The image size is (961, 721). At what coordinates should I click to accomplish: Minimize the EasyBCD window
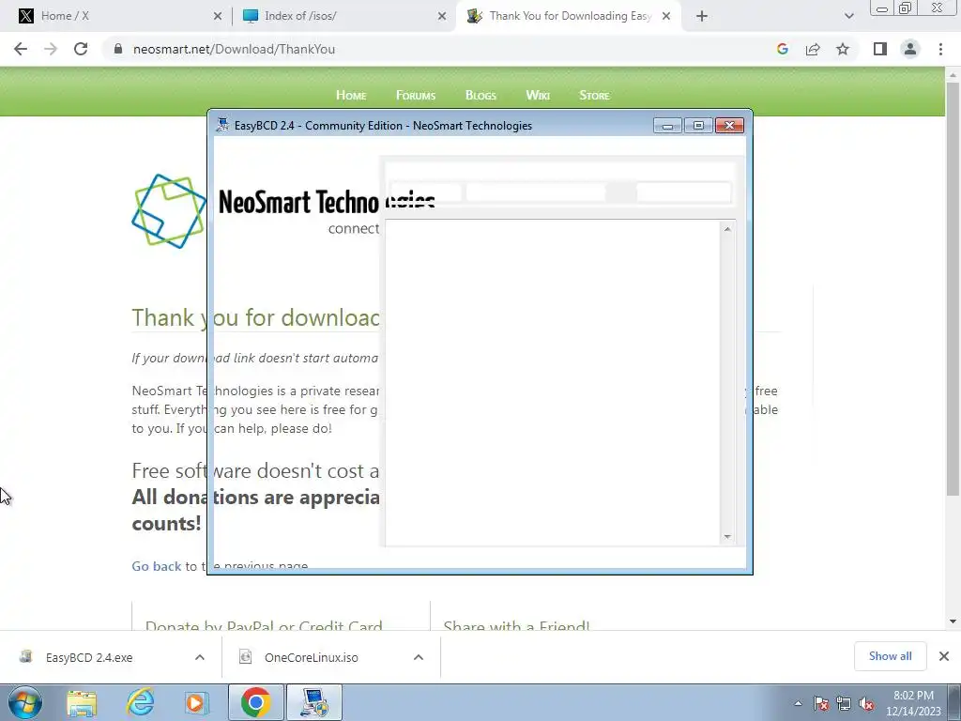click(x=667, y=126)
